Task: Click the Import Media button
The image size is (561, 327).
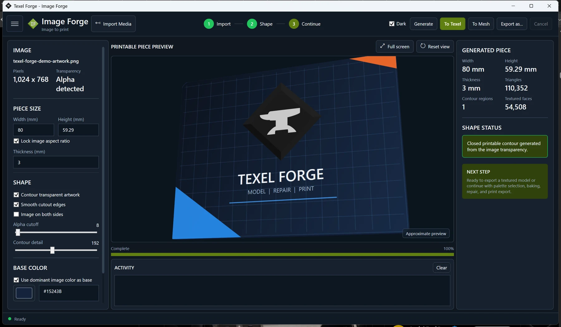Action: coord(113,24)
